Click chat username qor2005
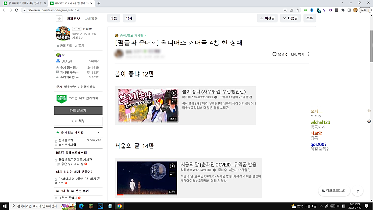 [318, 144]
